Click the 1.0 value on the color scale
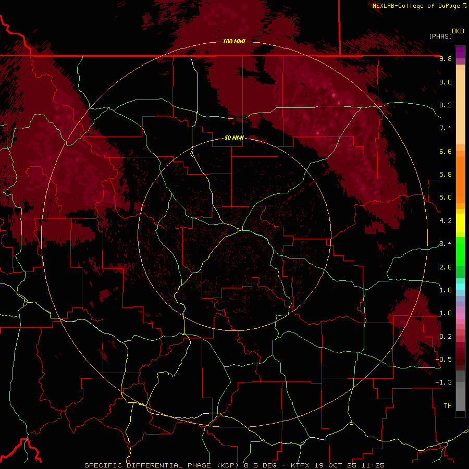This screenshot has height=469, width=469. [446, 313]
